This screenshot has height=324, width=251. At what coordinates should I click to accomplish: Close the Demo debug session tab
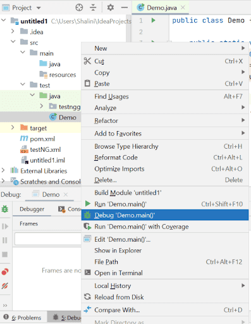(x=66, y=194)
